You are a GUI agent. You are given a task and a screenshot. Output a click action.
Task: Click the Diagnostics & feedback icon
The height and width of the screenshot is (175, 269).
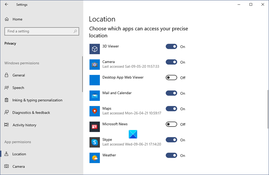[x=7, y=112]
